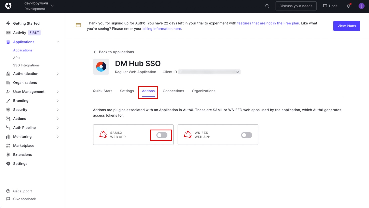
Task: Open the user avatar menu
Action: [x=361, y=6]
